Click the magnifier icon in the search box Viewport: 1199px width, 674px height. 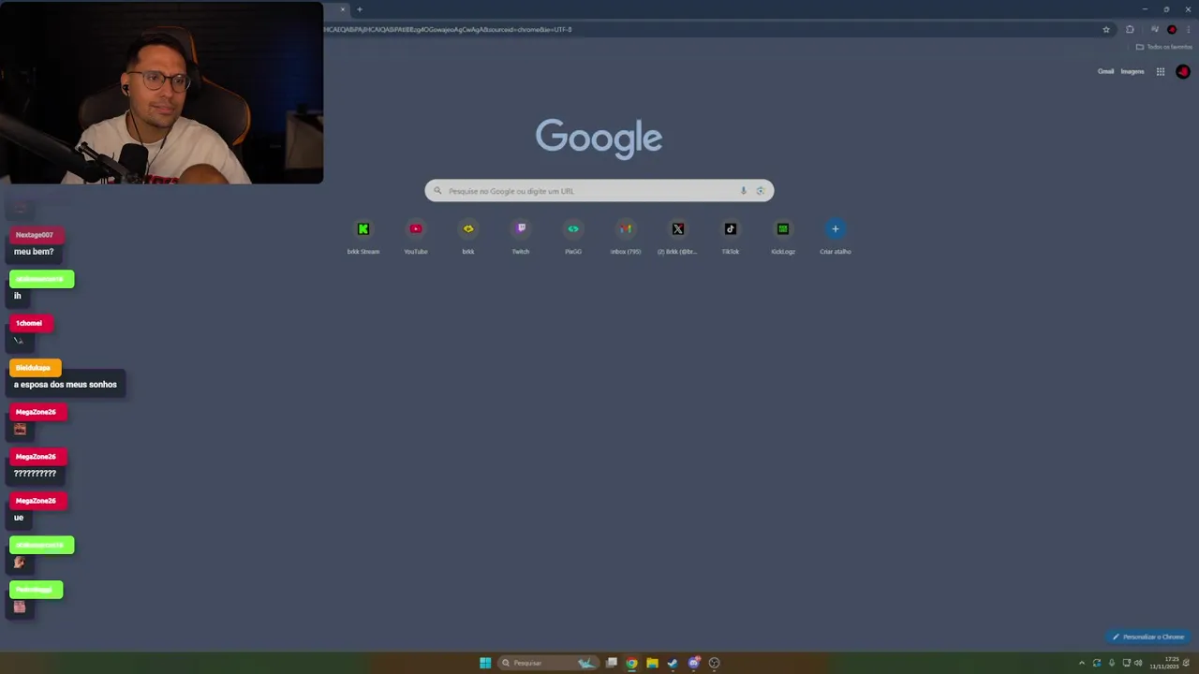437,191
